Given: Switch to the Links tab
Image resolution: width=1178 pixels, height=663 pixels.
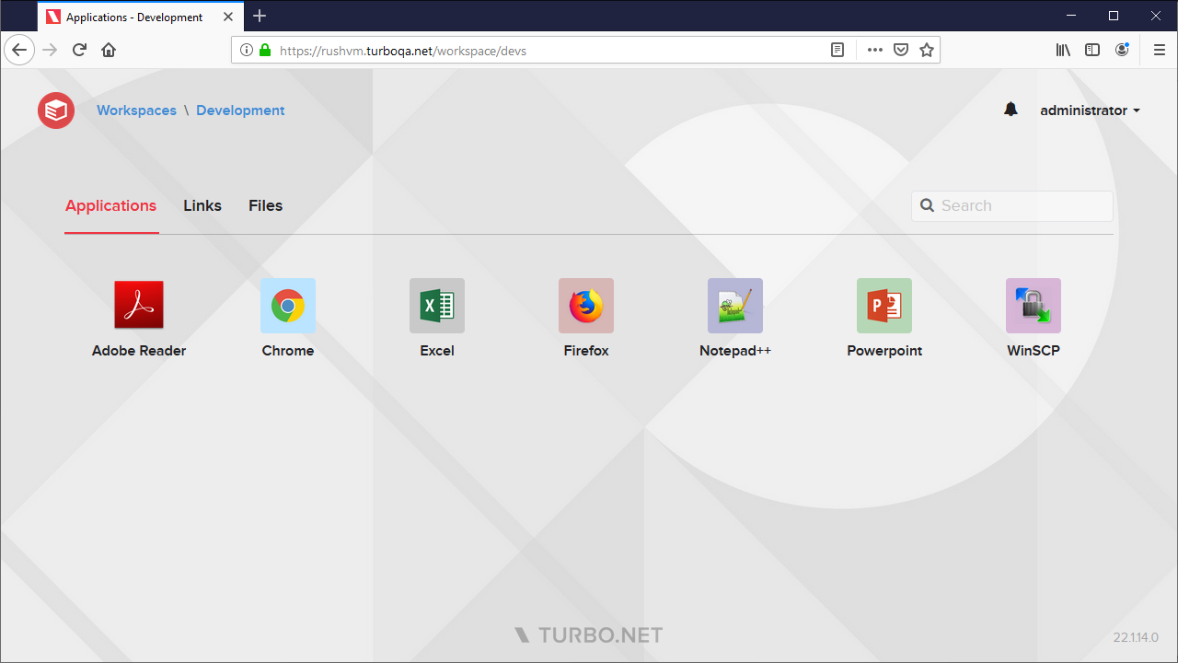Looking at the screenshot, I should click(x=202, y=205).
